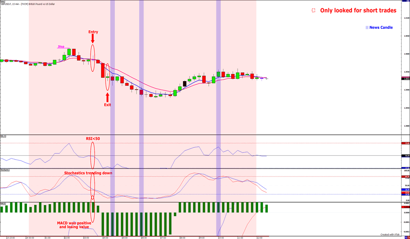Select the Data pane tab at top left
This screenshot has width=410, height=239.
3,1
